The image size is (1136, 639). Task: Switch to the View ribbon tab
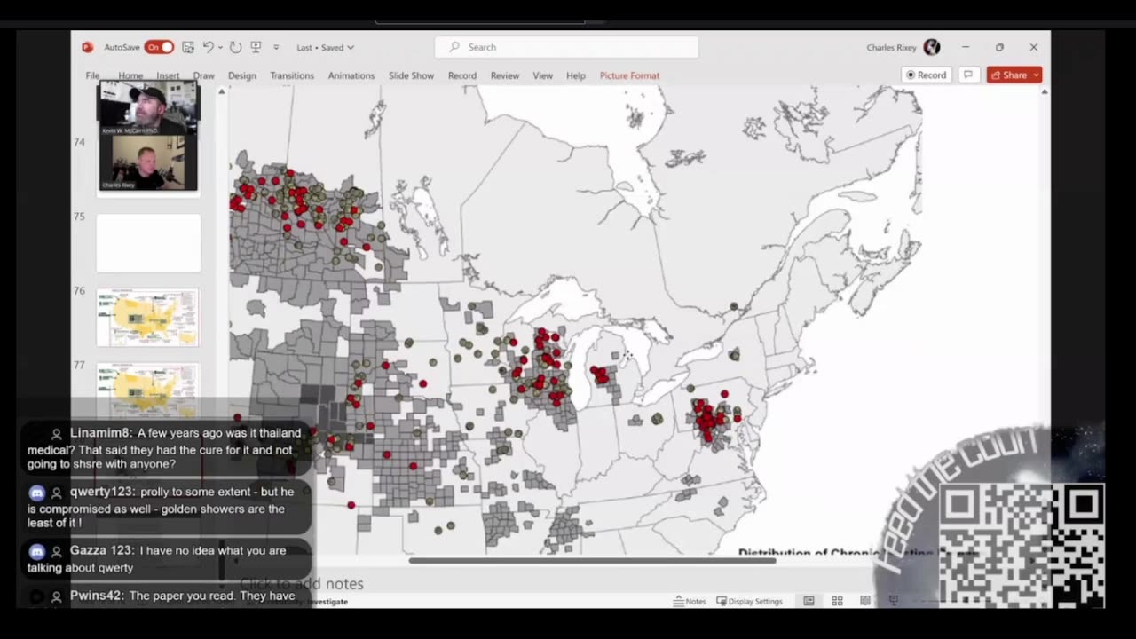pyautogui.click(x=542, y=75)
